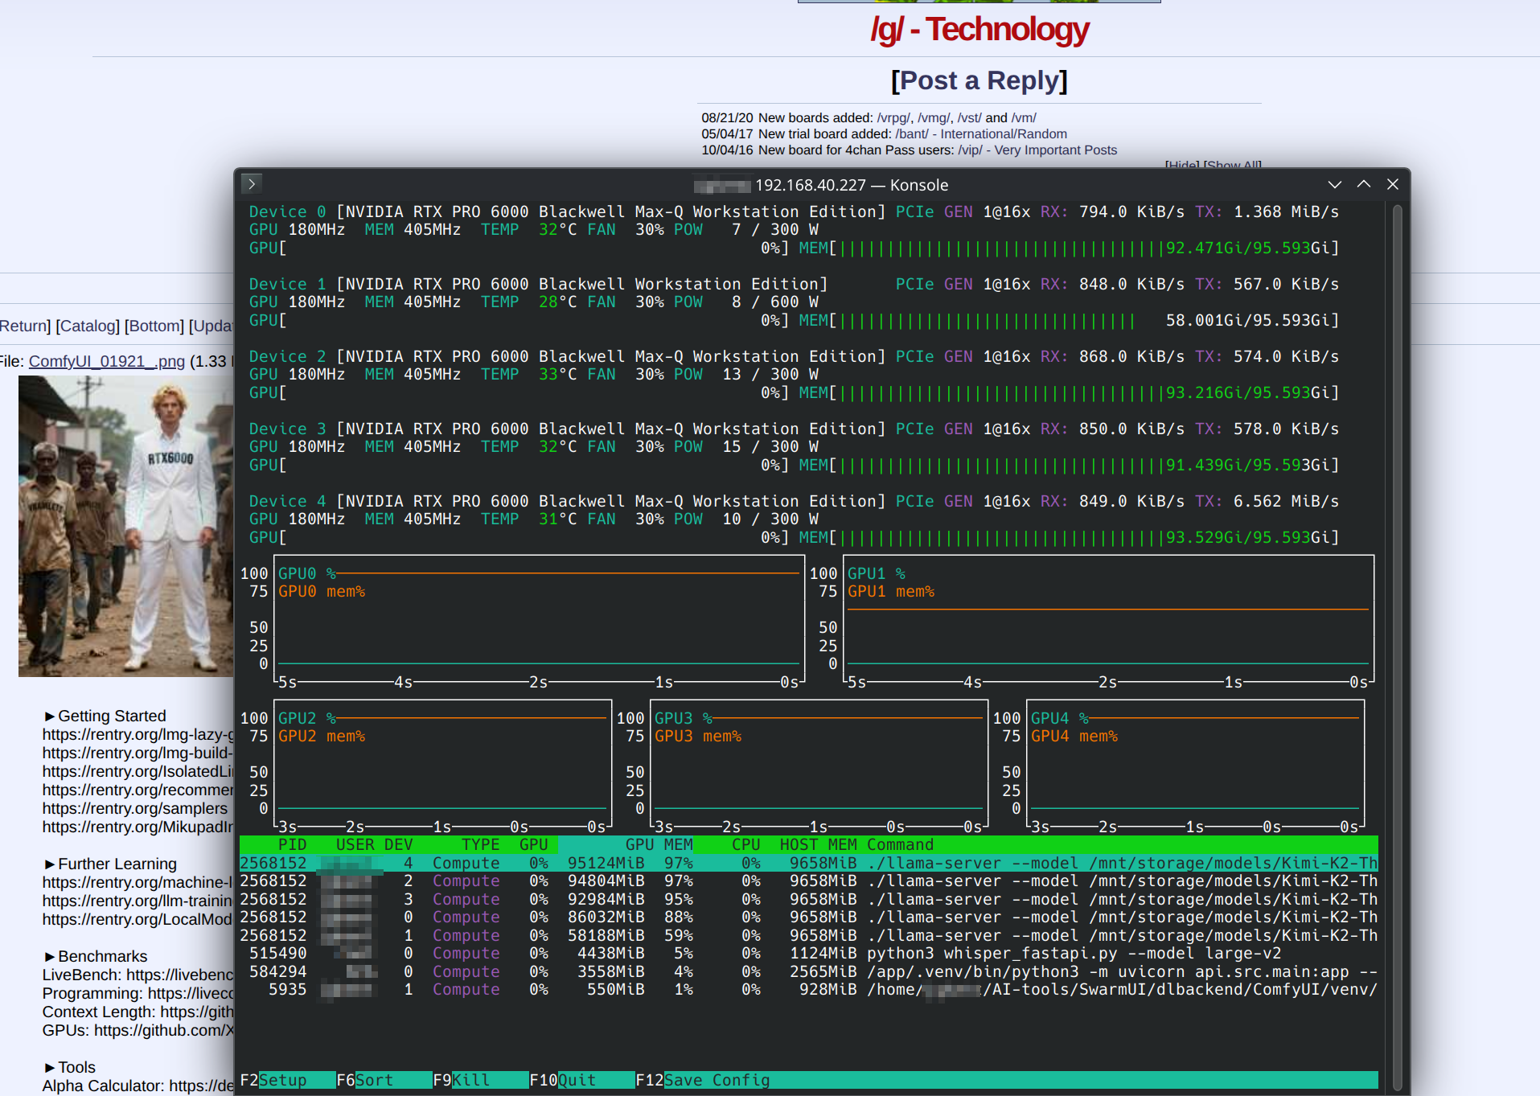The height and width of the screenshot is (1096, 1540).
Task: Click the Konsole maximize chevron button
Action: click(1364, 184)
